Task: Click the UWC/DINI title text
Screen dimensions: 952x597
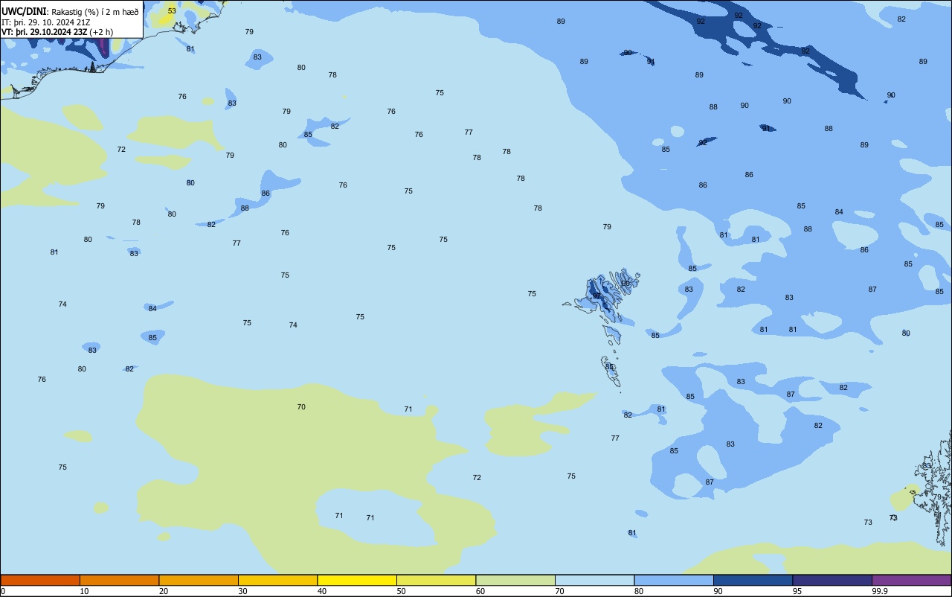Action: pyautogui.click(x=24, y=11)
